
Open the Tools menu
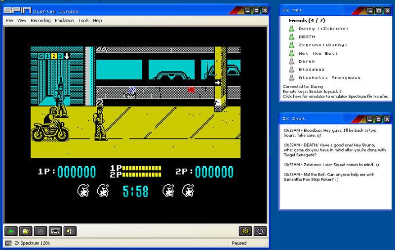(83, 20)
